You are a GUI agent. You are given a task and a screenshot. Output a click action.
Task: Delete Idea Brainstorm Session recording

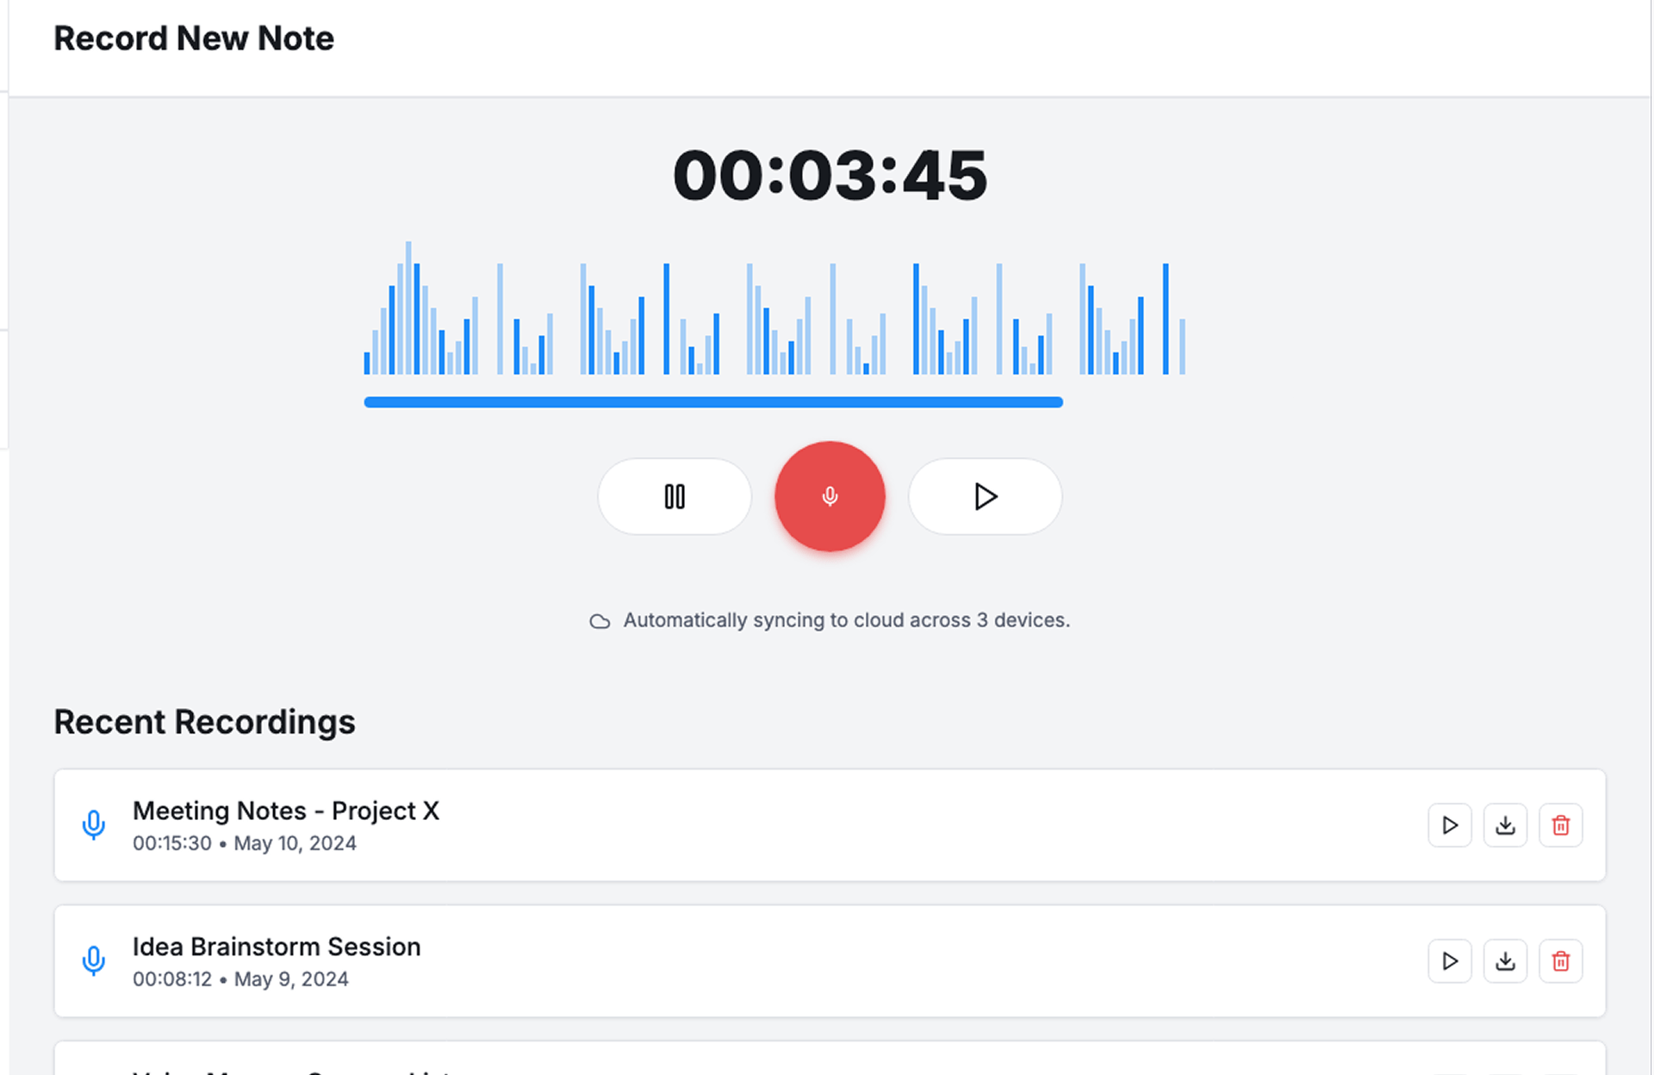click(1560, 961)
